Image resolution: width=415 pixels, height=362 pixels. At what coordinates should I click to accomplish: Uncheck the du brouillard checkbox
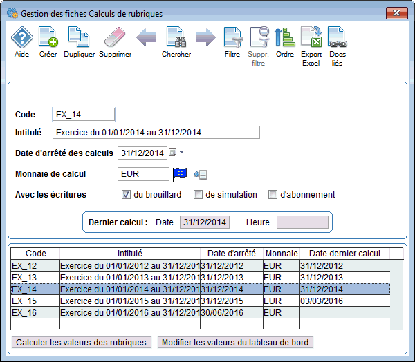tap(127, 195)
